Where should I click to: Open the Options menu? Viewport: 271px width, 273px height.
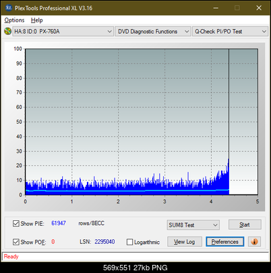pyautogui.click(x=14, y=20)
